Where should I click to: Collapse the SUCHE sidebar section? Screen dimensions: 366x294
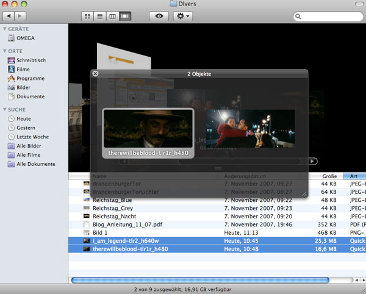tap(4, 109)
